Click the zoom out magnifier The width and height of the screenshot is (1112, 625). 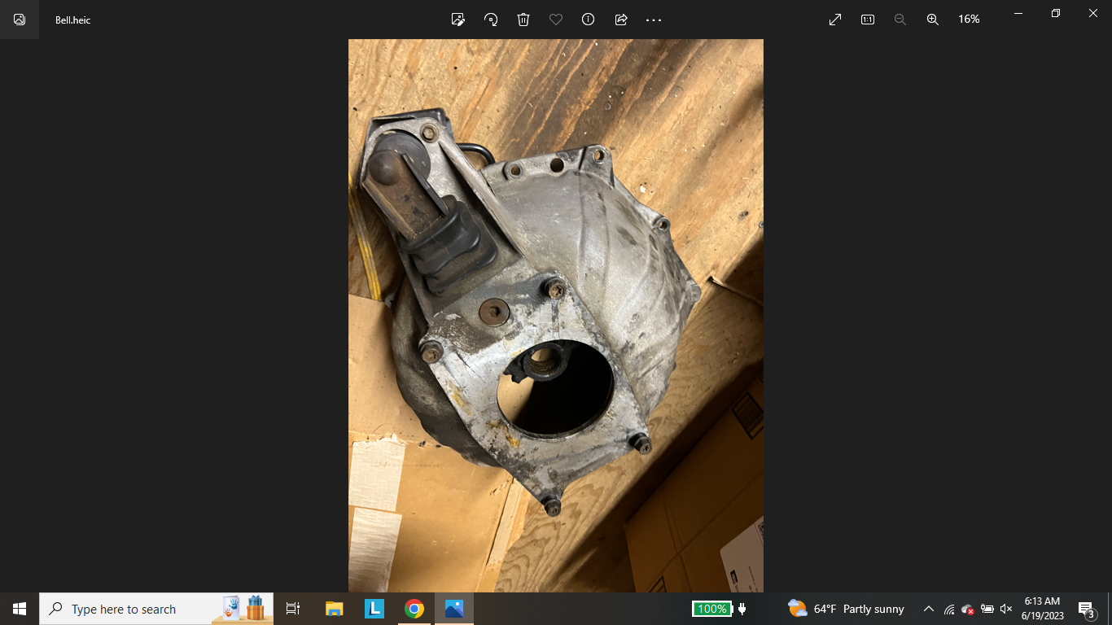coord(900,20)
